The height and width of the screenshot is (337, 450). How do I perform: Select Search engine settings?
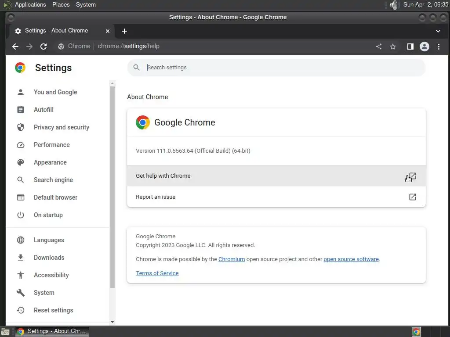click(53, 179)
